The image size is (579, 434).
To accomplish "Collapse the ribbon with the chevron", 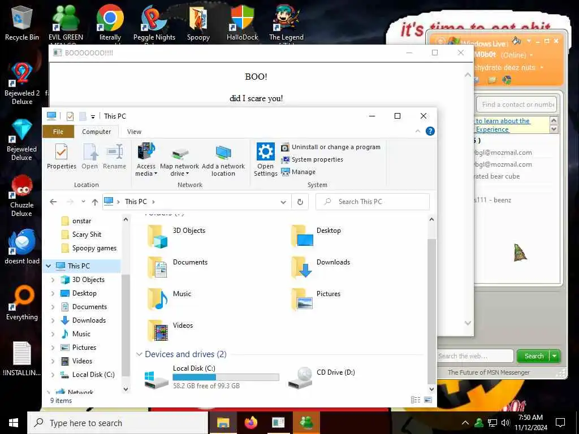I will tap(418, 131).
